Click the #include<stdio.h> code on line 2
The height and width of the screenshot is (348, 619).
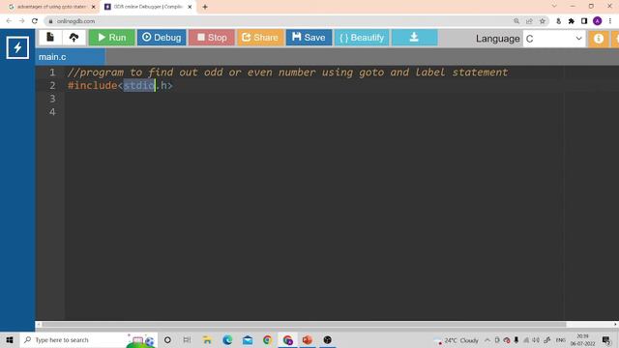120,85
